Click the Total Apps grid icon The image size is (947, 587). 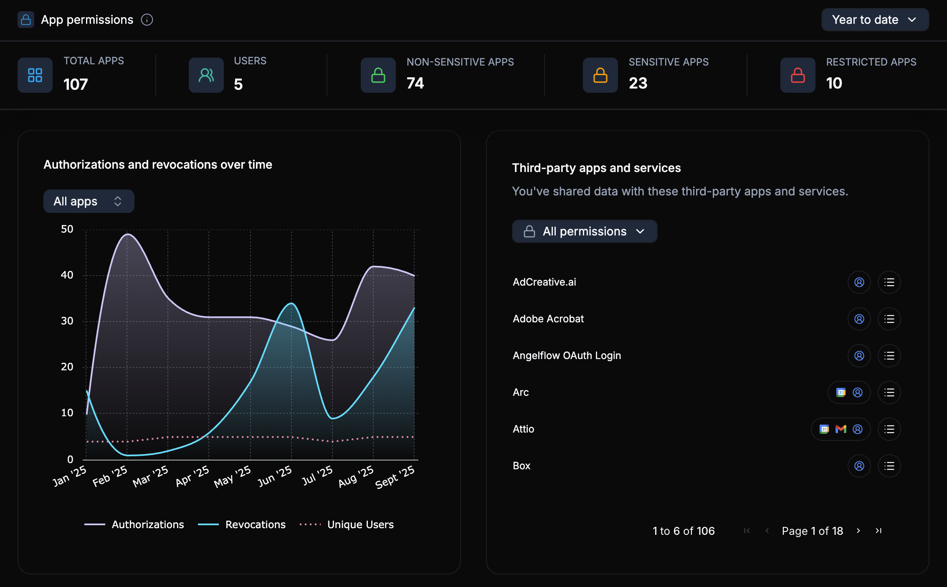tap(35, 75)
